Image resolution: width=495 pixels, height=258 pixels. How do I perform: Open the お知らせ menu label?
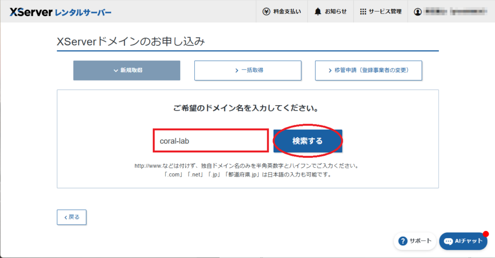pos(335,12)
